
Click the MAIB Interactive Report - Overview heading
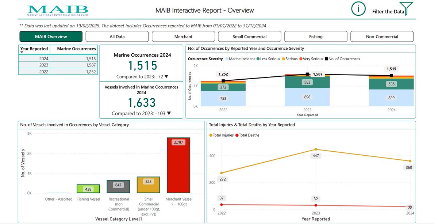pyautogui.click(x=204, y=10)
